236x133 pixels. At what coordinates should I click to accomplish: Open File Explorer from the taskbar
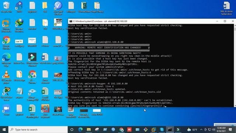pos(88,130)
